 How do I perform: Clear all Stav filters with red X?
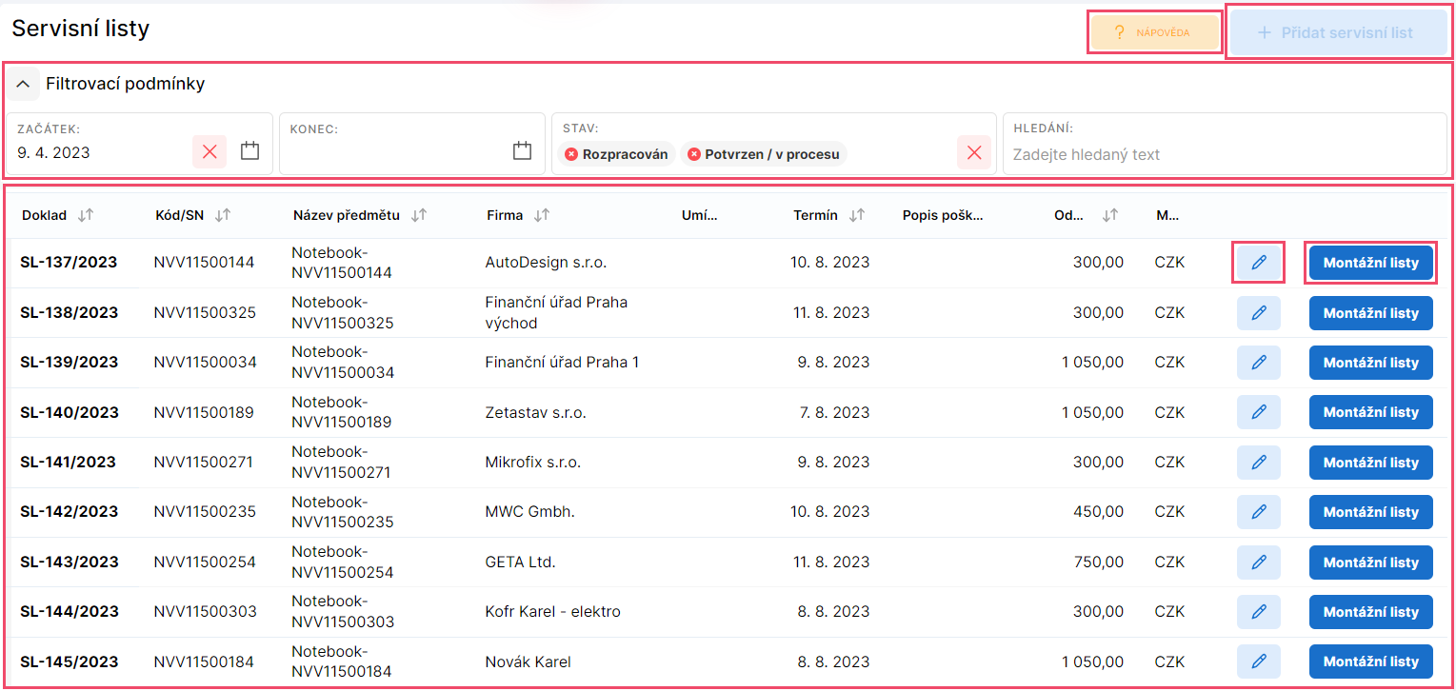[x=974, y=152]
